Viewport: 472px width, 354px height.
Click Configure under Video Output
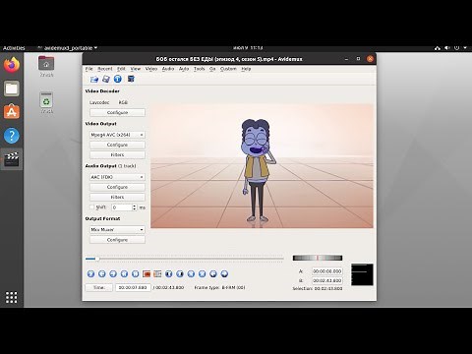click(x=117, y=145)
